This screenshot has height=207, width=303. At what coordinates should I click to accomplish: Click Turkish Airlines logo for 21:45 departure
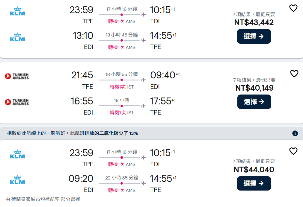point(17,76)
